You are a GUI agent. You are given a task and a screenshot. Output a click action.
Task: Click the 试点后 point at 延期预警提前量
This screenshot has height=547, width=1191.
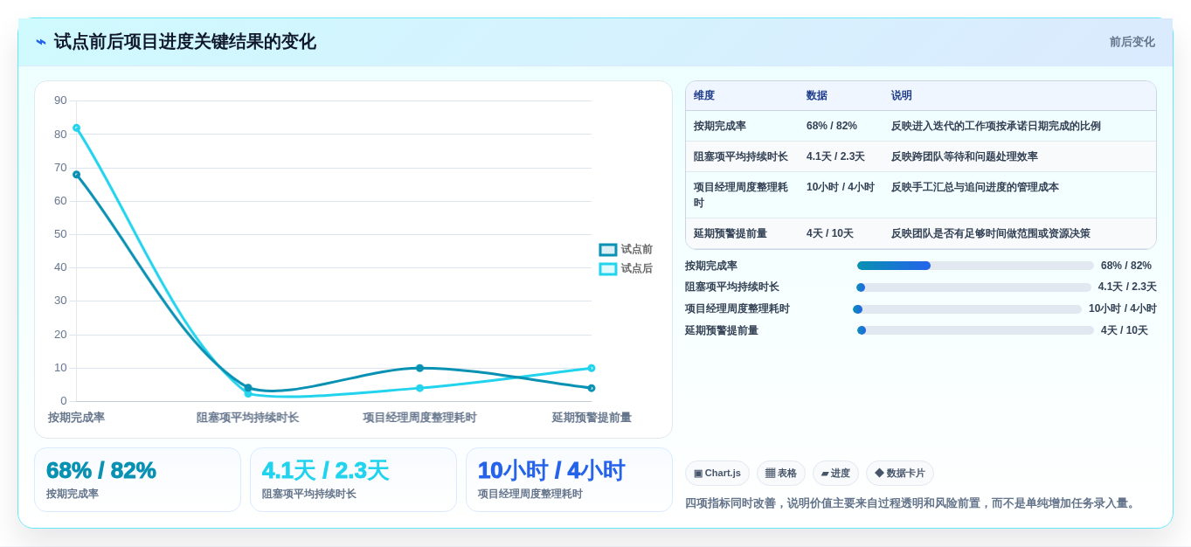pyautogui.click(x=592, y=368)
